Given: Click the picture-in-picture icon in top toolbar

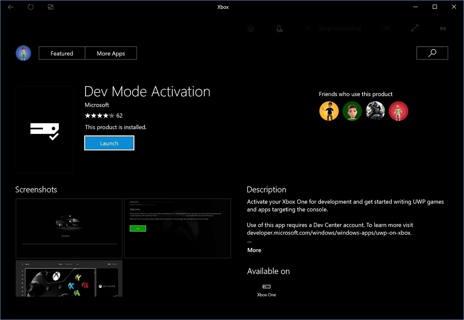Looking at the screenshot, I should (x=50, y=7).
